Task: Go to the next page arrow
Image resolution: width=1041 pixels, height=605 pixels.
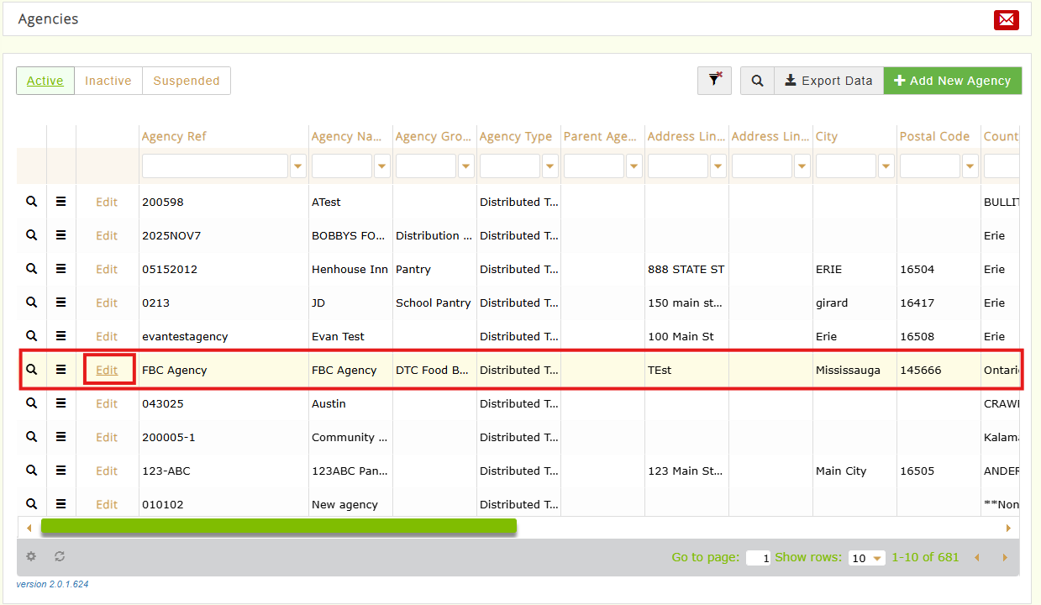Action: (x=1005, y=557)
